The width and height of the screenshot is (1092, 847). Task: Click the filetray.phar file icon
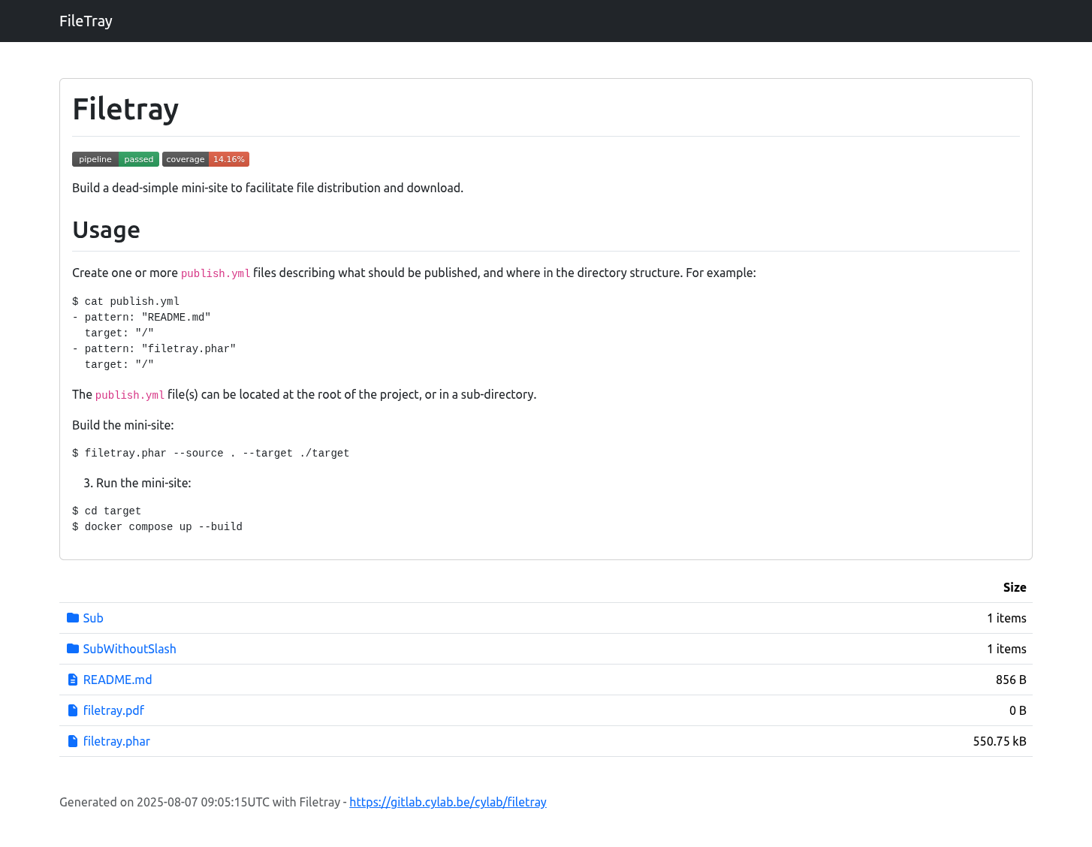(x=73, y=741)
